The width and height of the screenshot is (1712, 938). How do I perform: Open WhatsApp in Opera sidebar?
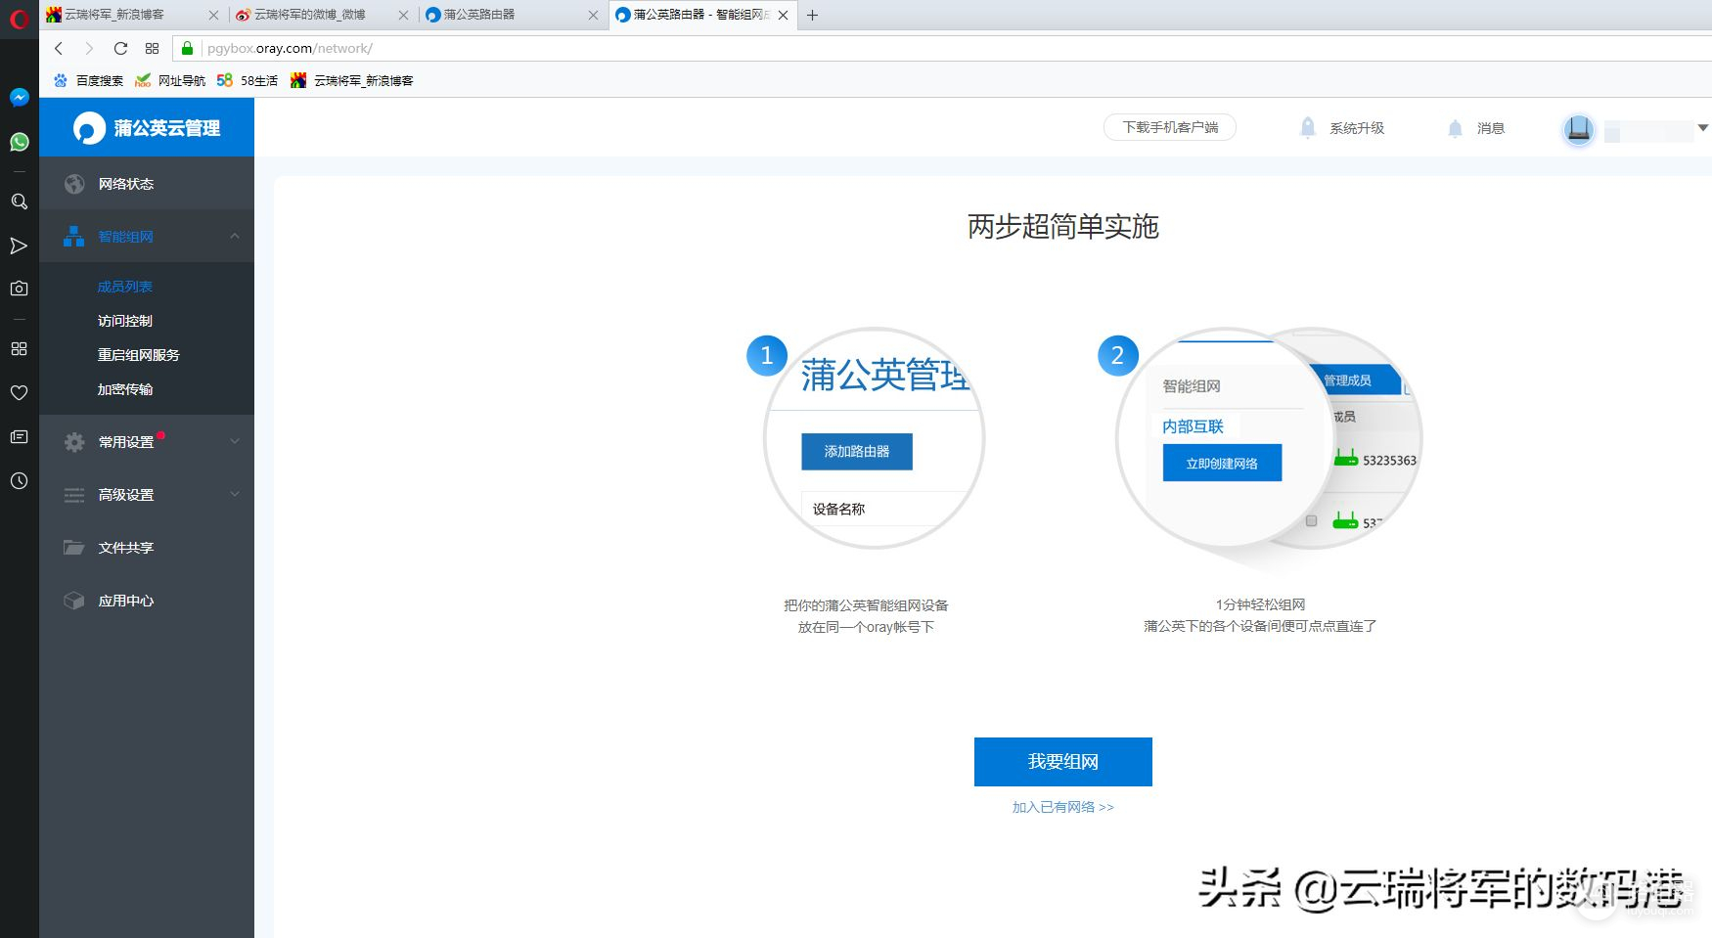(19, 142)
